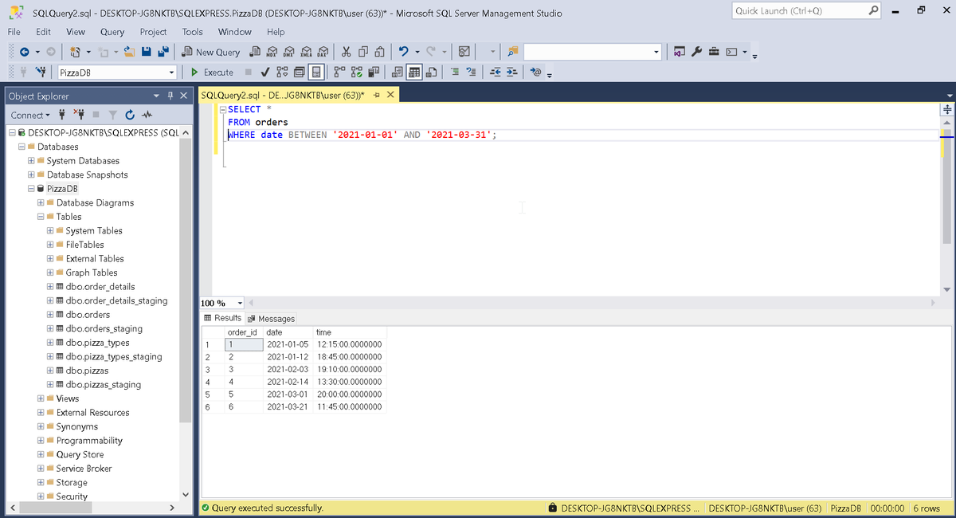Click the Save All icon
Viewport: 956px width, 518px height.
pyautogui.click(x=163, y=52)
